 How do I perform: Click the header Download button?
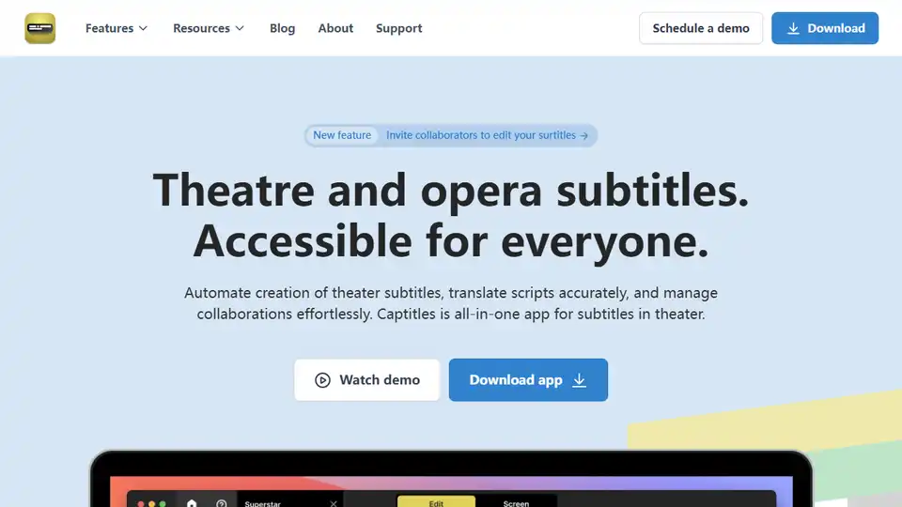(825, 28)
